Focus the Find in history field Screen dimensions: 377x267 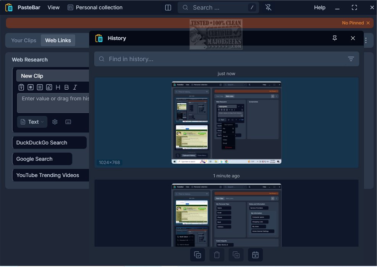[x=227, y=59]
